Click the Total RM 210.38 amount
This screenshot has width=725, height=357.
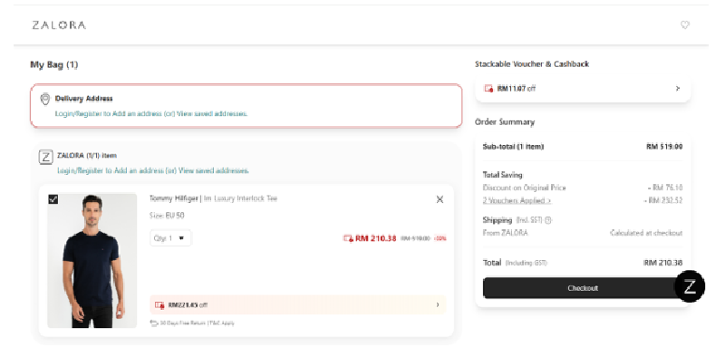(662, 263)
